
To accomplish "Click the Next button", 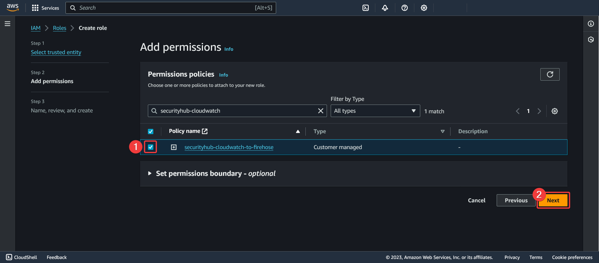I will (553, 200).
